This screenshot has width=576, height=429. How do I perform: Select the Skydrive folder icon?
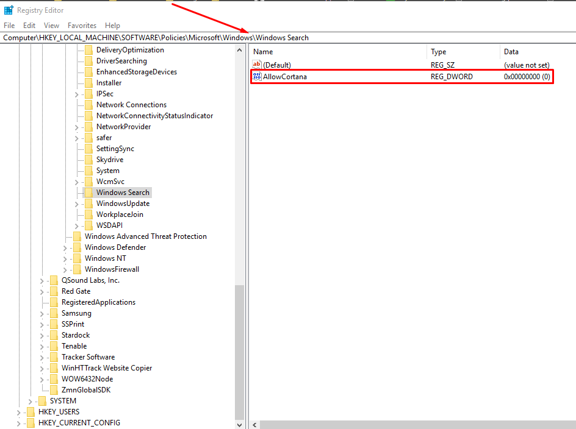pos(88,160)
